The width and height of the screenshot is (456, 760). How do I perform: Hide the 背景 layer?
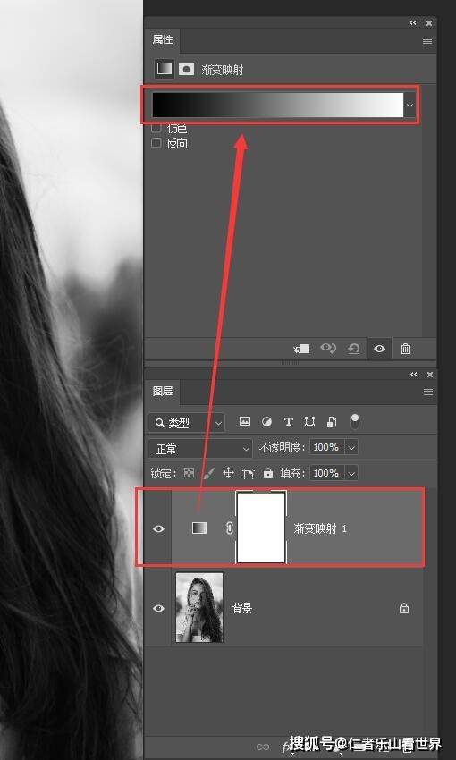[158, 608]
